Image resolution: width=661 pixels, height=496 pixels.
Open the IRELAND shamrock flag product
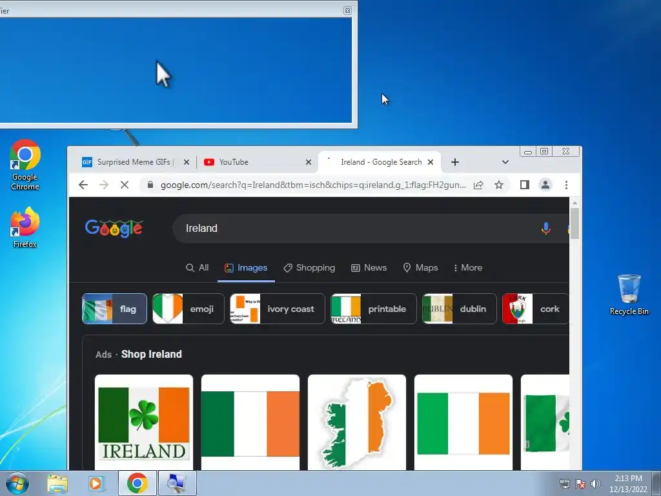point(144,422)
